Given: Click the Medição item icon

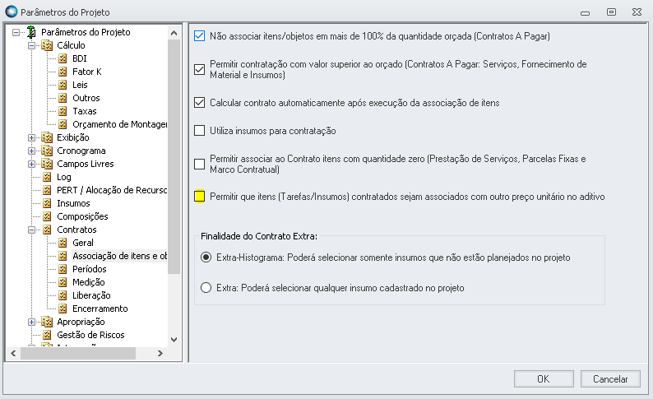Looking at the screenshot, I should tap(63, 282).
